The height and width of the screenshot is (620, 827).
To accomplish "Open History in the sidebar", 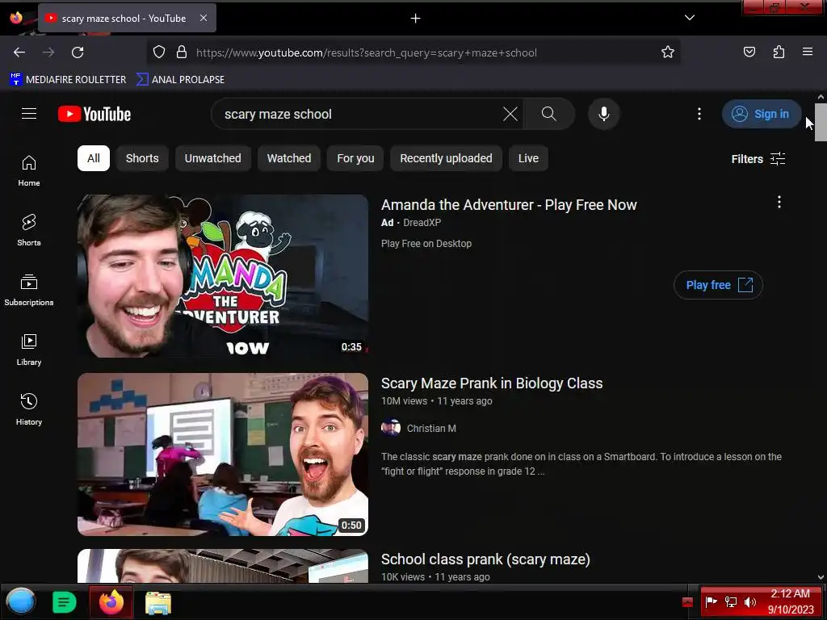I will [29, 409].
